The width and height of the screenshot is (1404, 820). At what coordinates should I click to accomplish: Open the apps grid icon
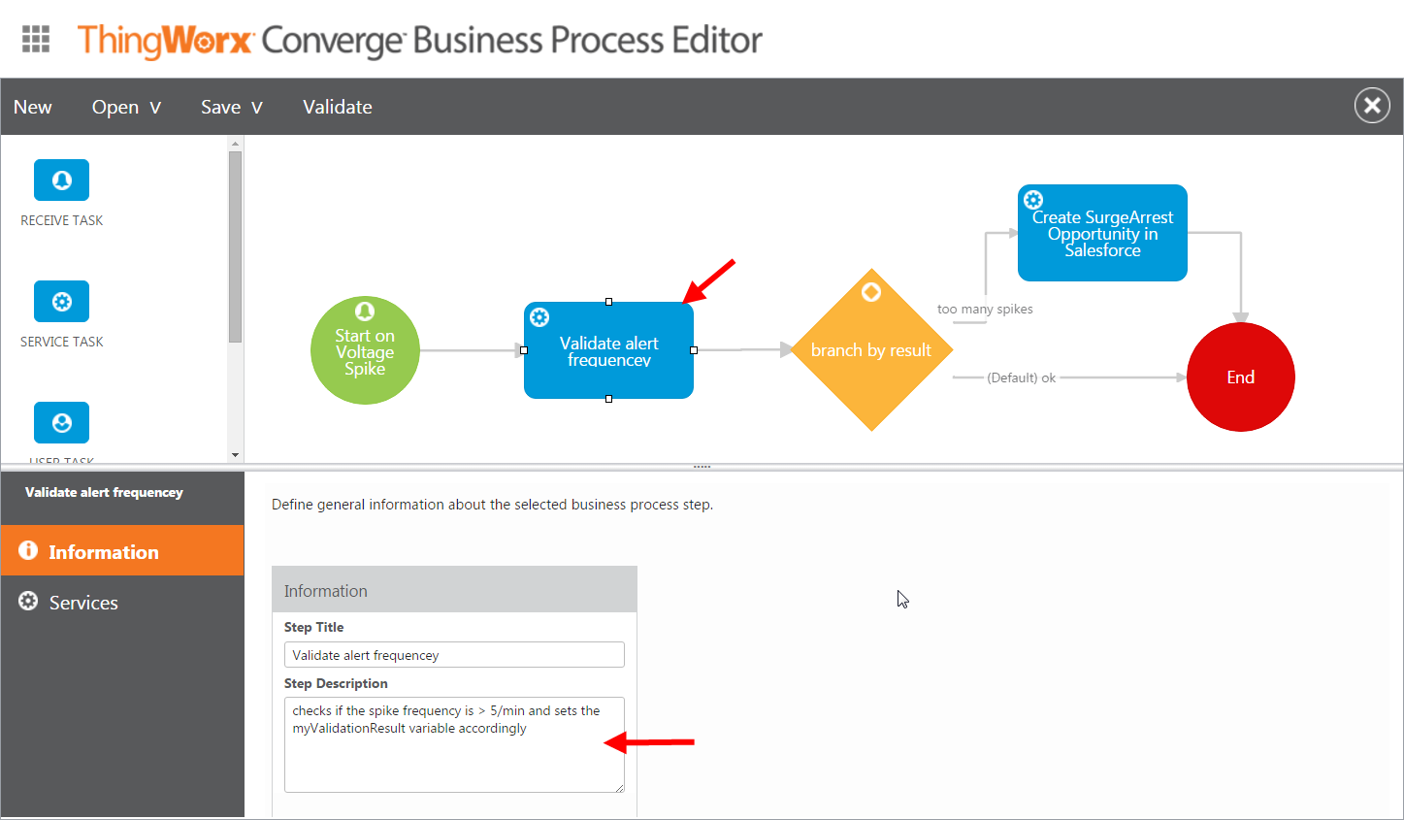[36, 39]
